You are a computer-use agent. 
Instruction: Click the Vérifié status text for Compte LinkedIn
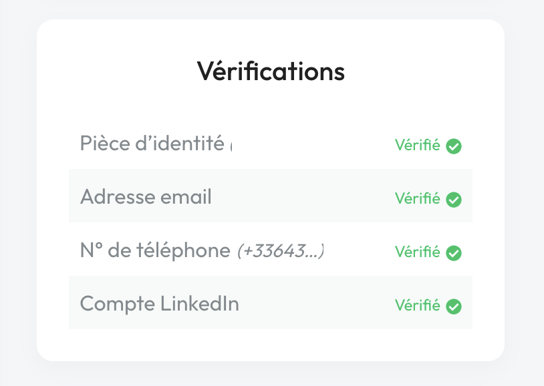click(417, 305)
